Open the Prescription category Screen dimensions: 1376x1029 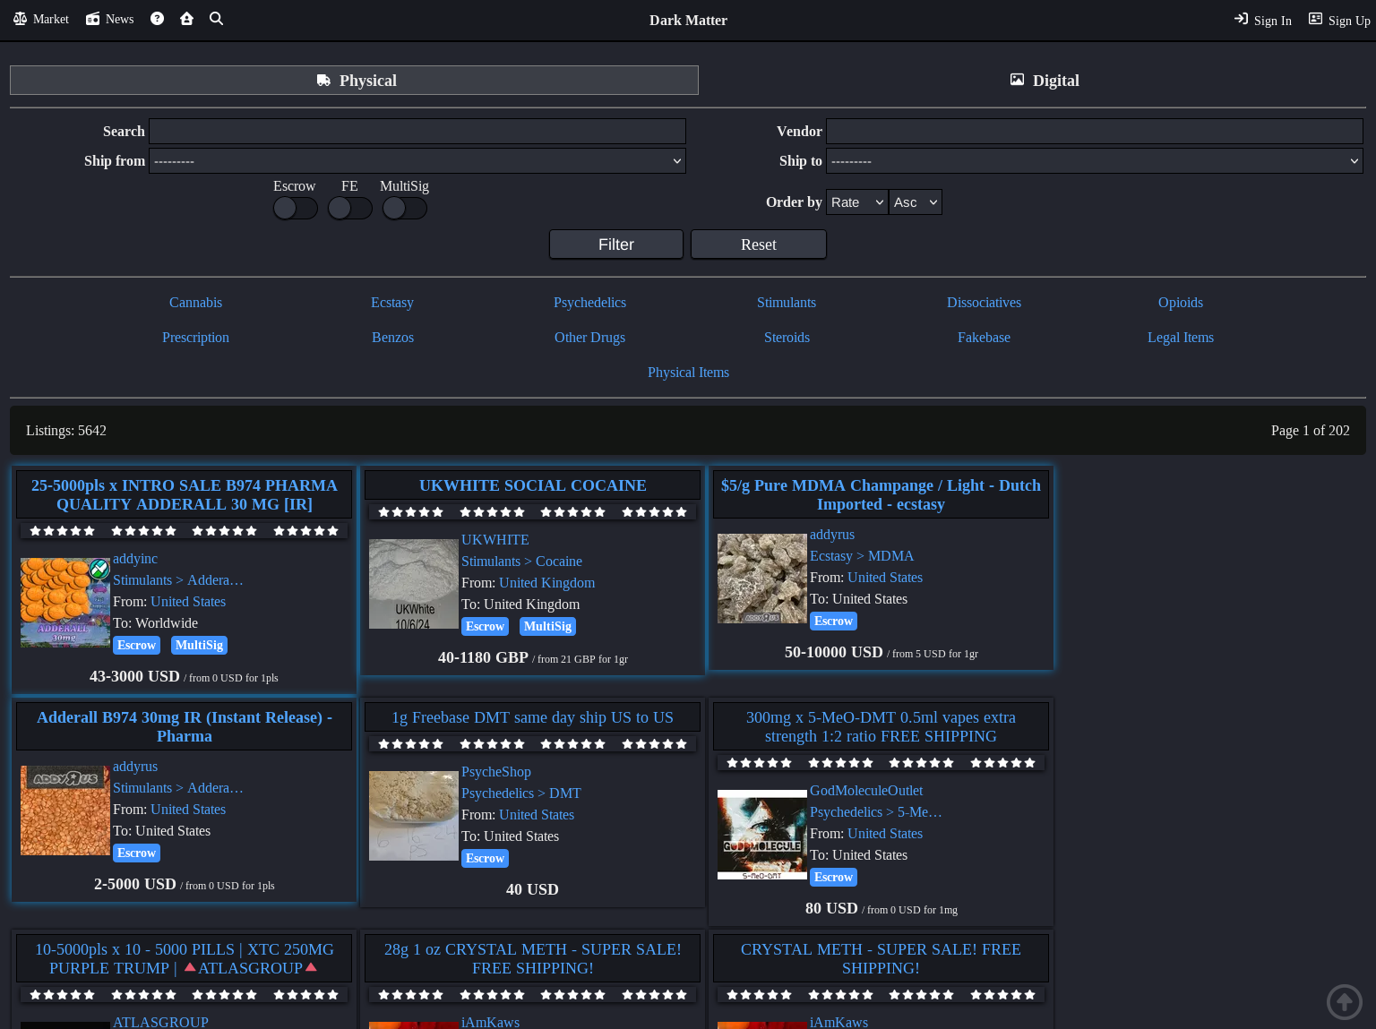[x=195, y=338]
